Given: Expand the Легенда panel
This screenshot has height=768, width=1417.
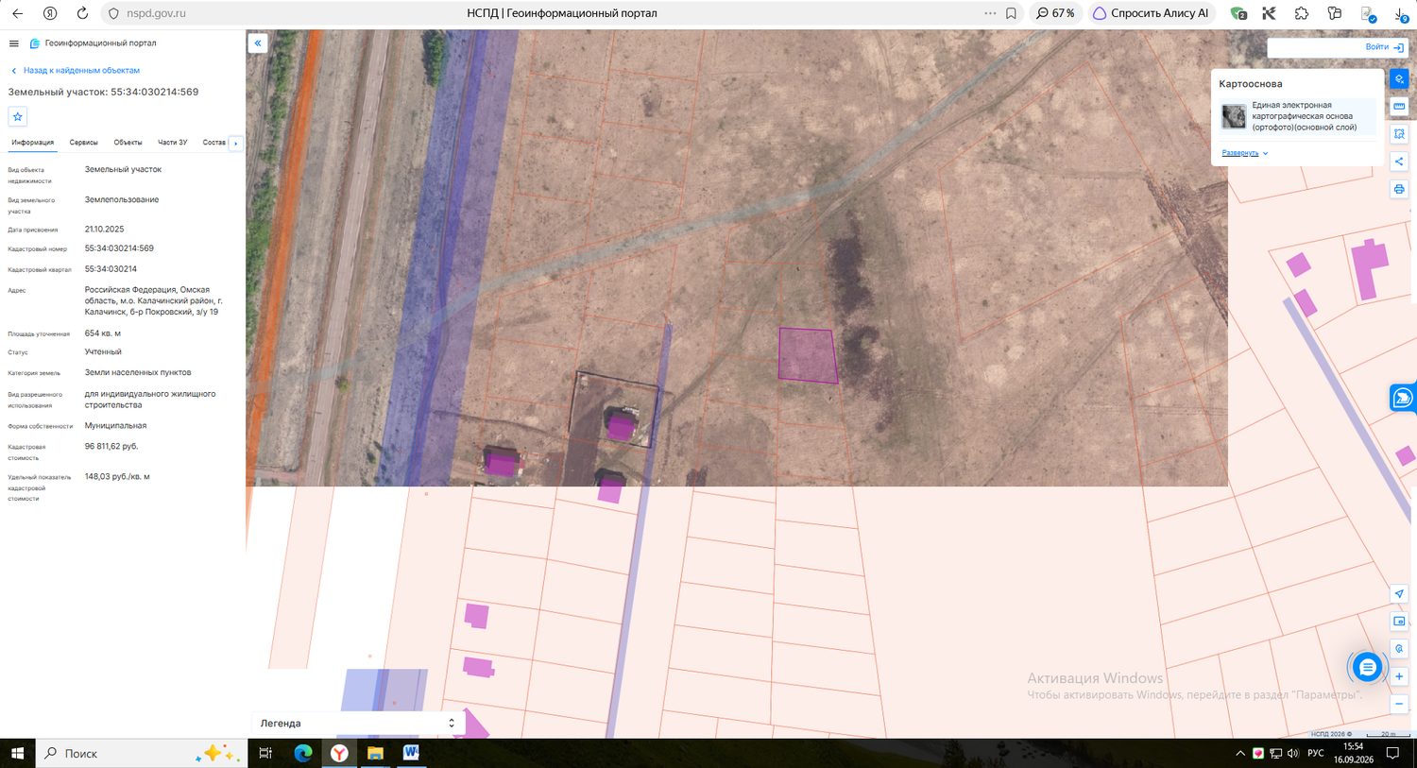Looking at the screenshot, I should coord(357,723).
